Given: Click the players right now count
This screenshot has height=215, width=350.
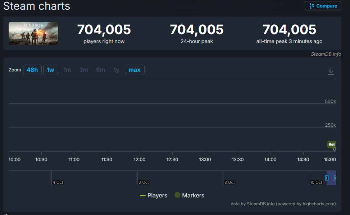Looking at the screenshot, I should pos(104,29).
